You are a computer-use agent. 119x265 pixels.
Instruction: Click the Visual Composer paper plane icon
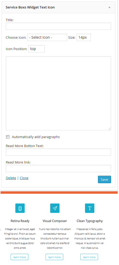tap(55, 208)
